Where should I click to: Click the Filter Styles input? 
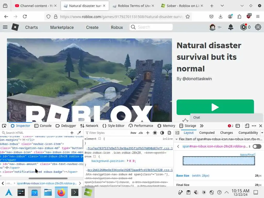106,133
